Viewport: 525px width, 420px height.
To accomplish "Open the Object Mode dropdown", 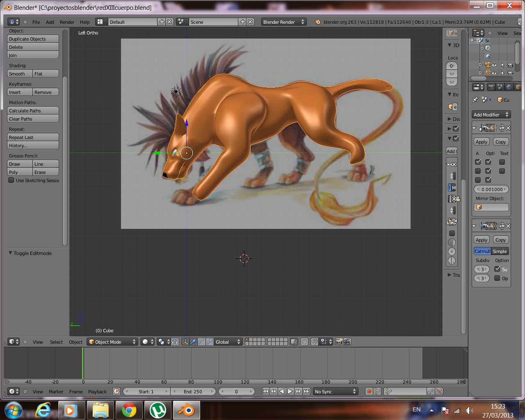I will (x=112, y=342).
